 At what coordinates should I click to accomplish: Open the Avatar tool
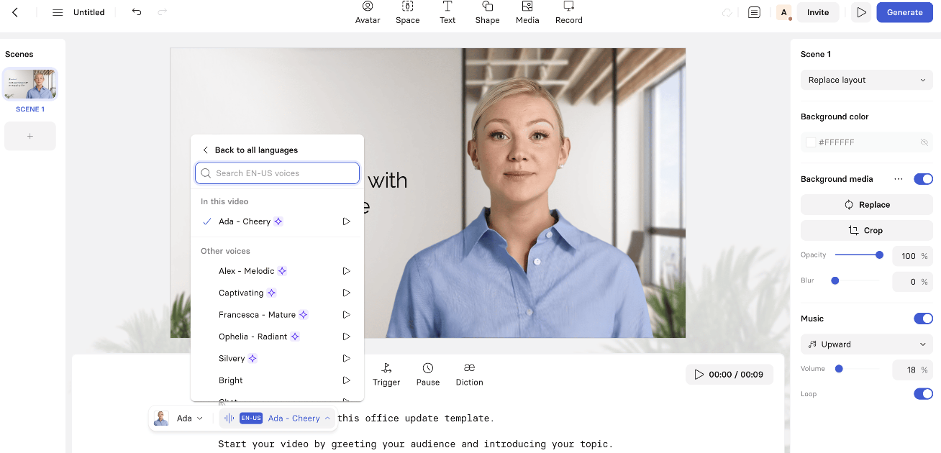368,12
